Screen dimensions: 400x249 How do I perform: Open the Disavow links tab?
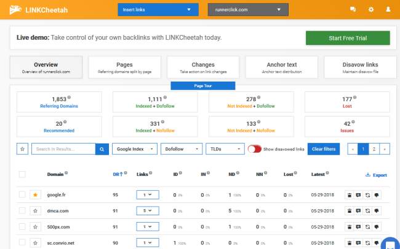[x=360, y=67]
